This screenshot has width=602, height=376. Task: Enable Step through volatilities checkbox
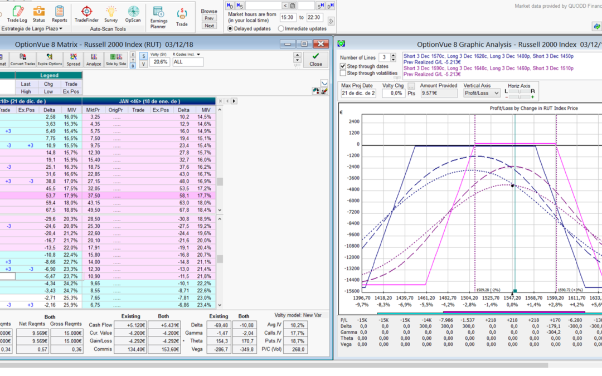point(343,73)
